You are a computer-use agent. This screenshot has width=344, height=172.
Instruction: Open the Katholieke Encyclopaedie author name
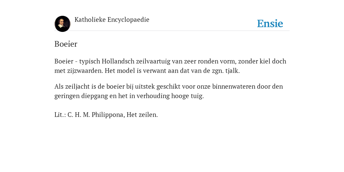pos(112,19)
